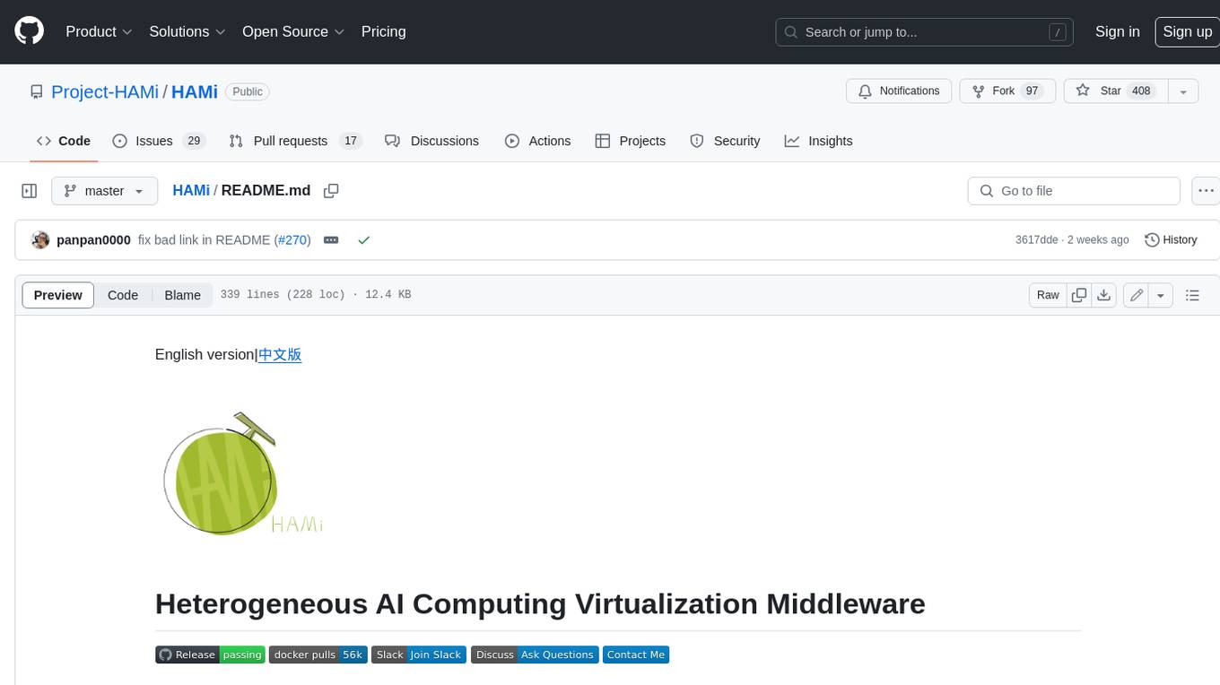This screenshot has height=685, width=1220.
Task: Open the star lists dropdown arrow
Action: [1183, 91]
